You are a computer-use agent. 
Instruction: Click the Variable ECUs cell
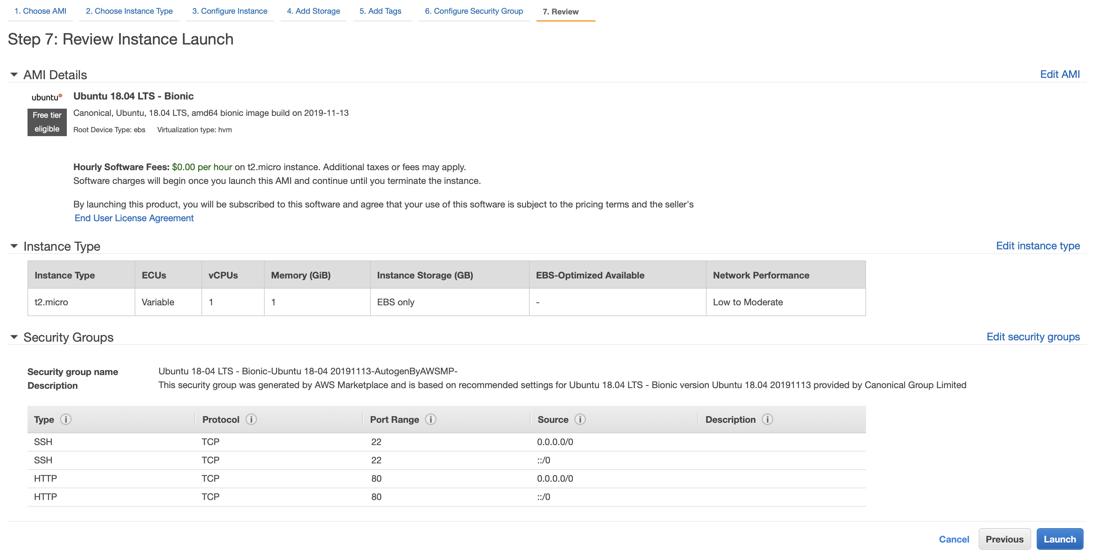168,302
